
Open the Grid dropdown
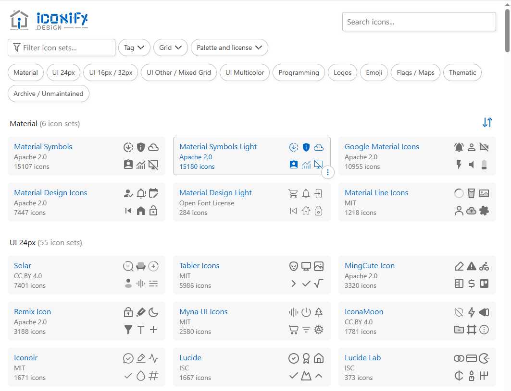[170, 47]
